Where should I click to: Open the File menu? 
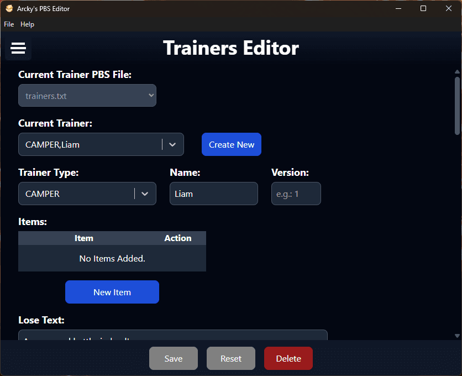point(9,24)
